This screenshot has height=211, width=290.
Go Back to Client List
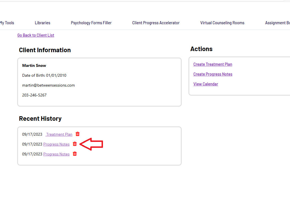point(36,35)
